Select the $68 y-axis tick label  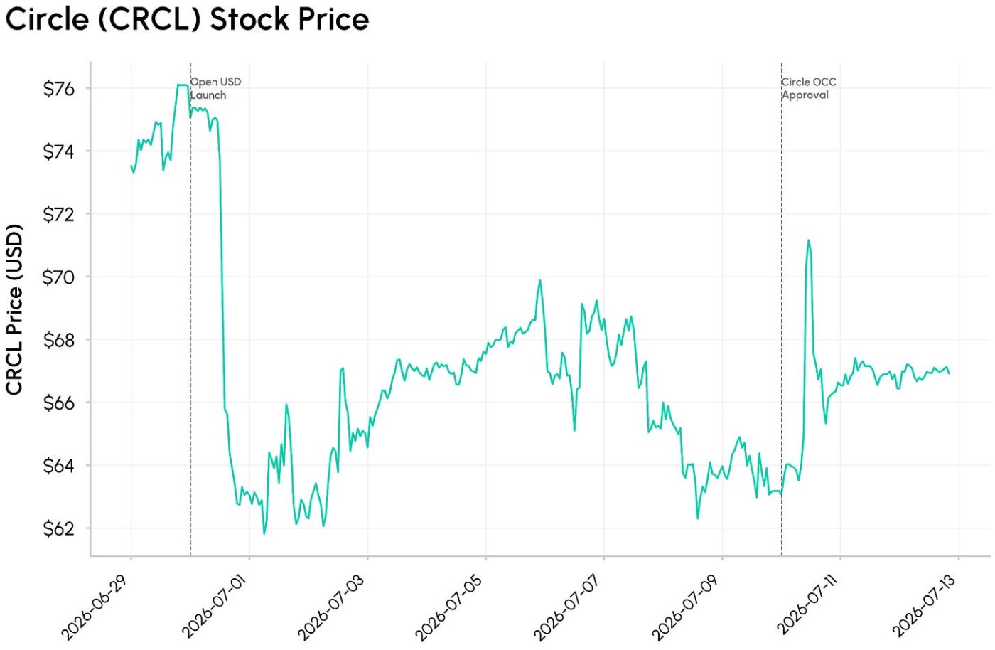(59, 340)
